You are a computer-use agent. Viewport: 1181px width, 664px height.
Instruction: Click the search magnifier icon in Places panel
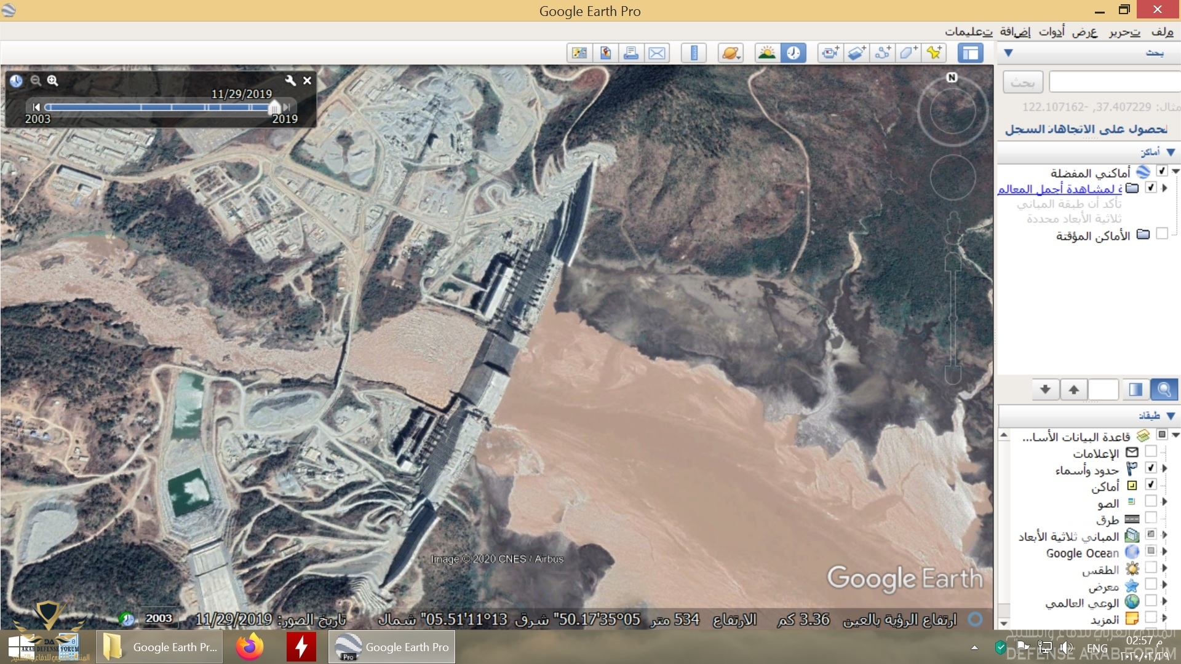tap(1164, 390)
